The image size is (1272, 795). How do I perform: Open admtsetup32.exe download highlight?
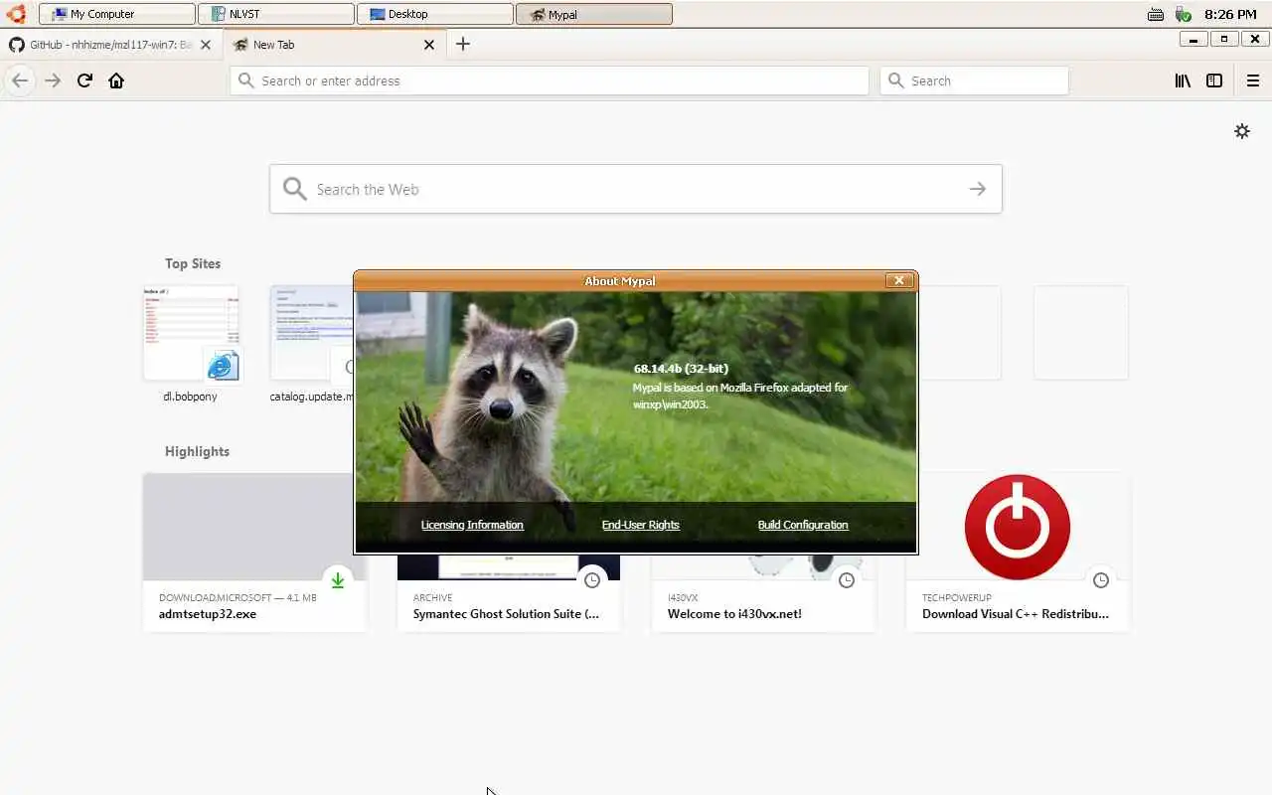pyautogui.click(x=254, y=552)
